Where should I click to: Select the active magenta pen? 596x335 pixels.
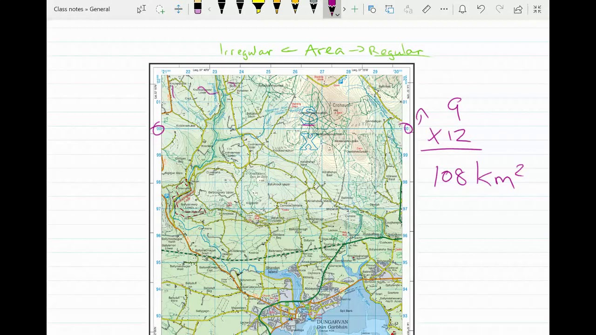[x=332, y=8]
